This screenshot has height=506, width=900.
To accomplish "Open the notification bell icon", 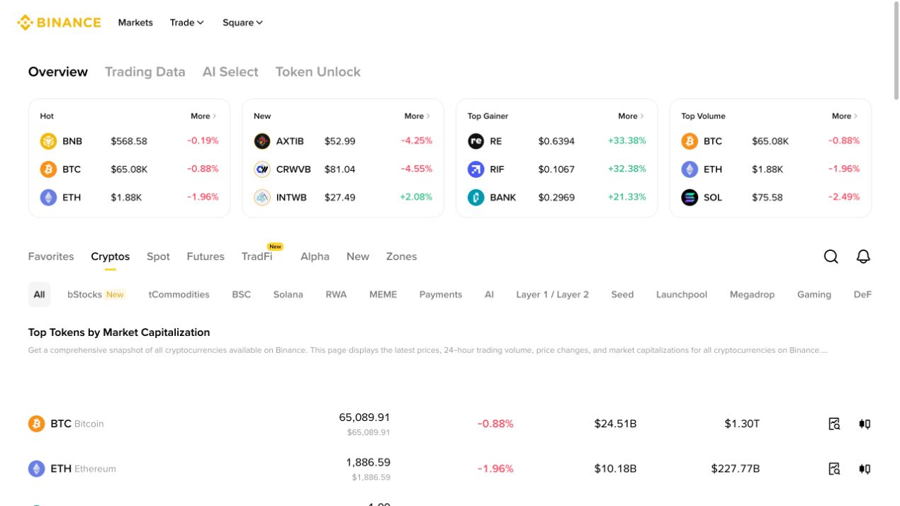I will coord(863,257).
